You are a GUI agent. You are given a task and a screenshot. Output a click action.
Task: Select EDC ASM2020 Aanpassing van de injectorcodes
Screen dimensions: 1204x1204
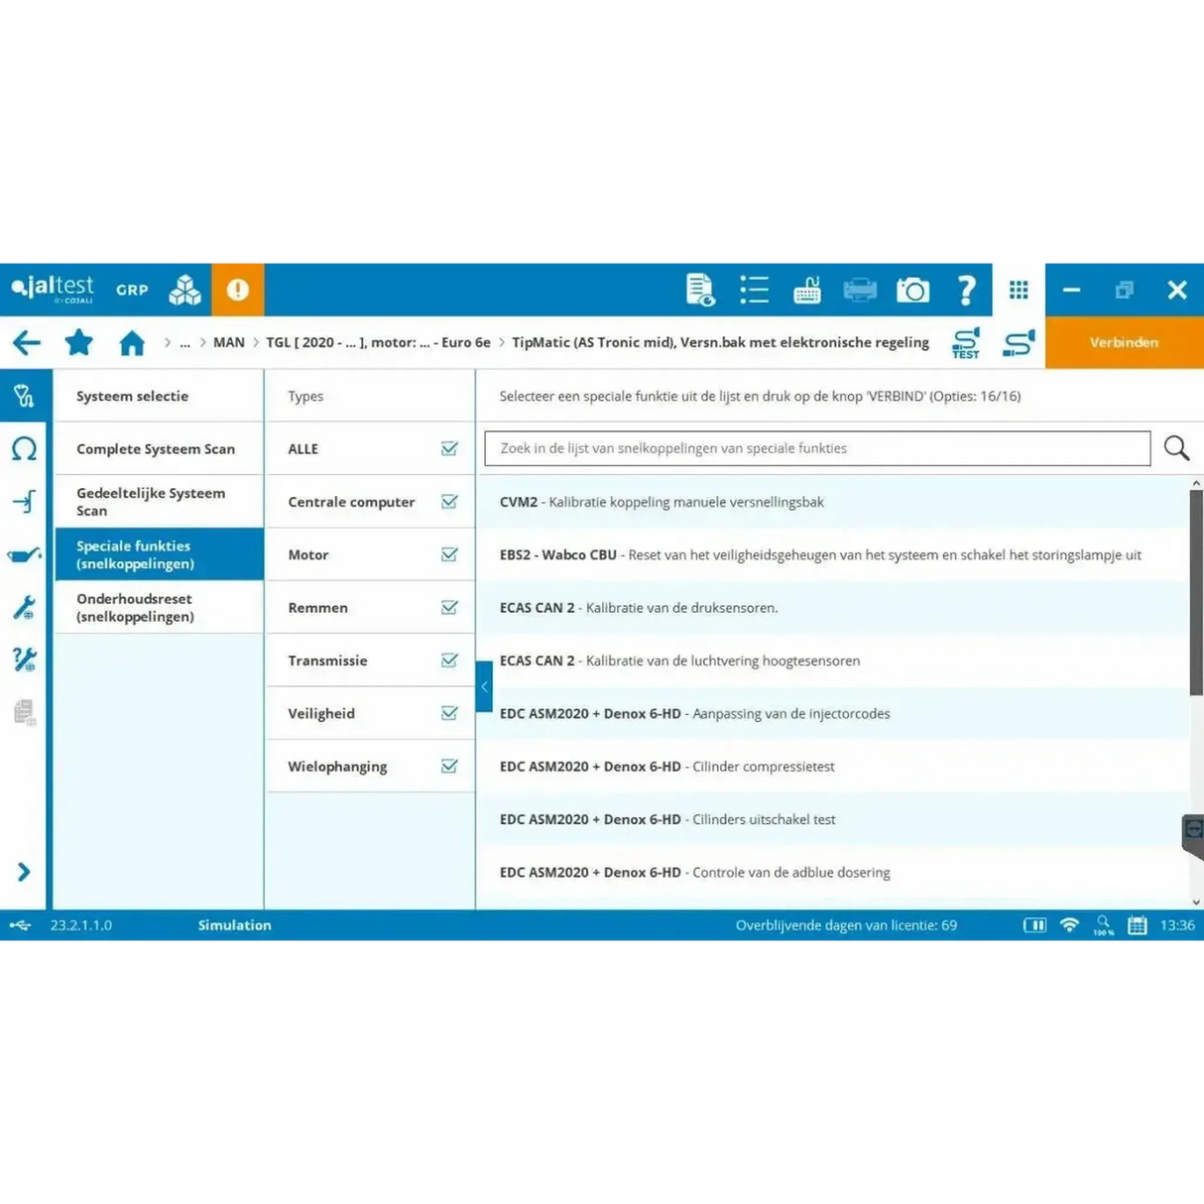[x=833, y=713]
